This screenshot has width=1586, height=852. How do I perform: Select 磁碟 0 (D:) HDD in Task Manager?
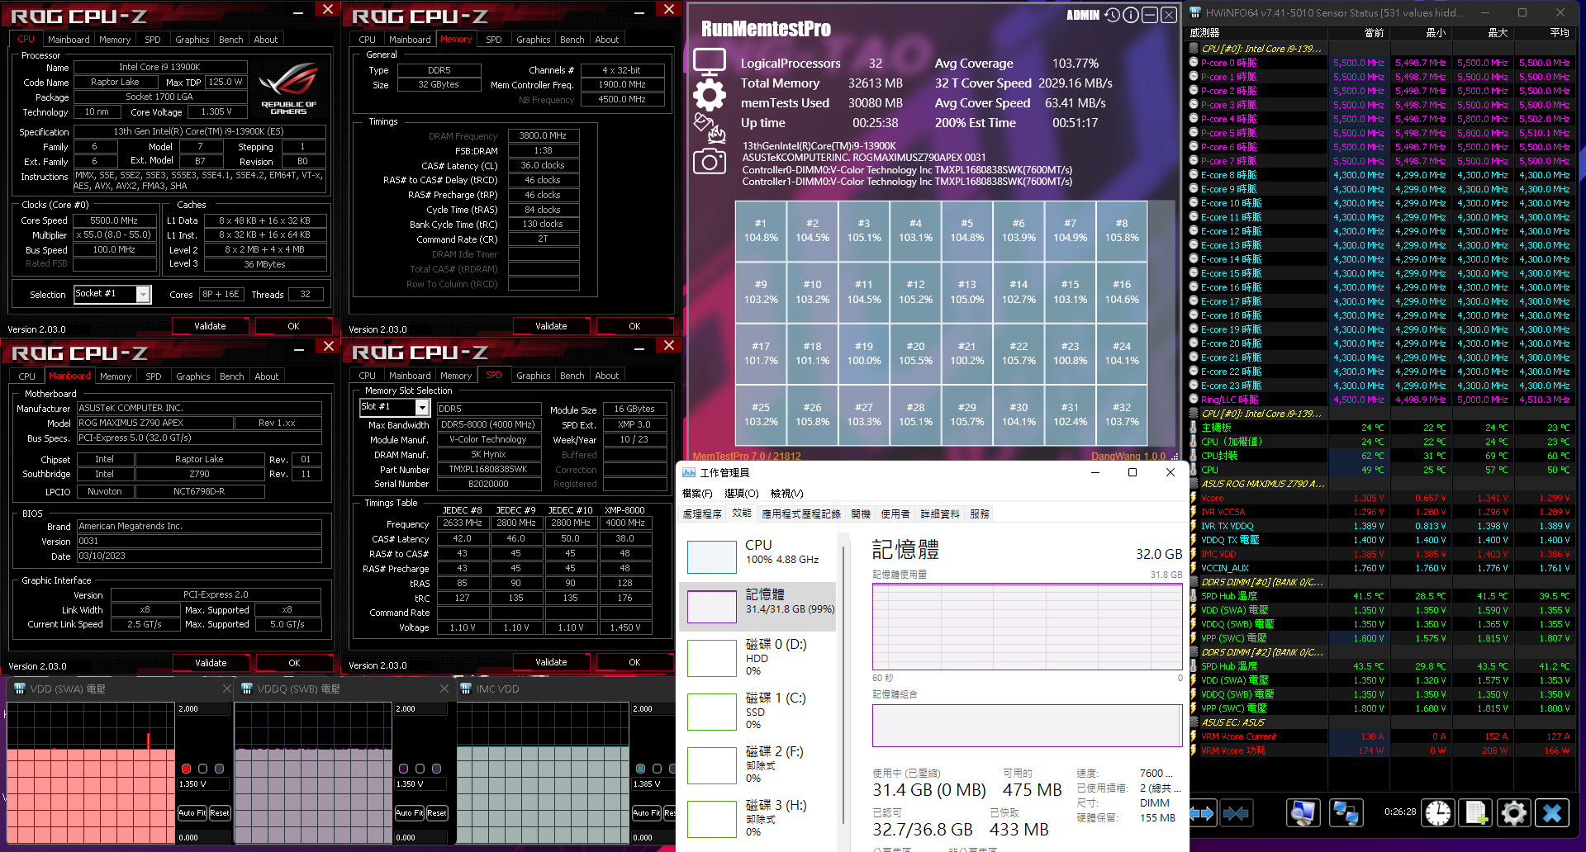click(x=757, y=658)
